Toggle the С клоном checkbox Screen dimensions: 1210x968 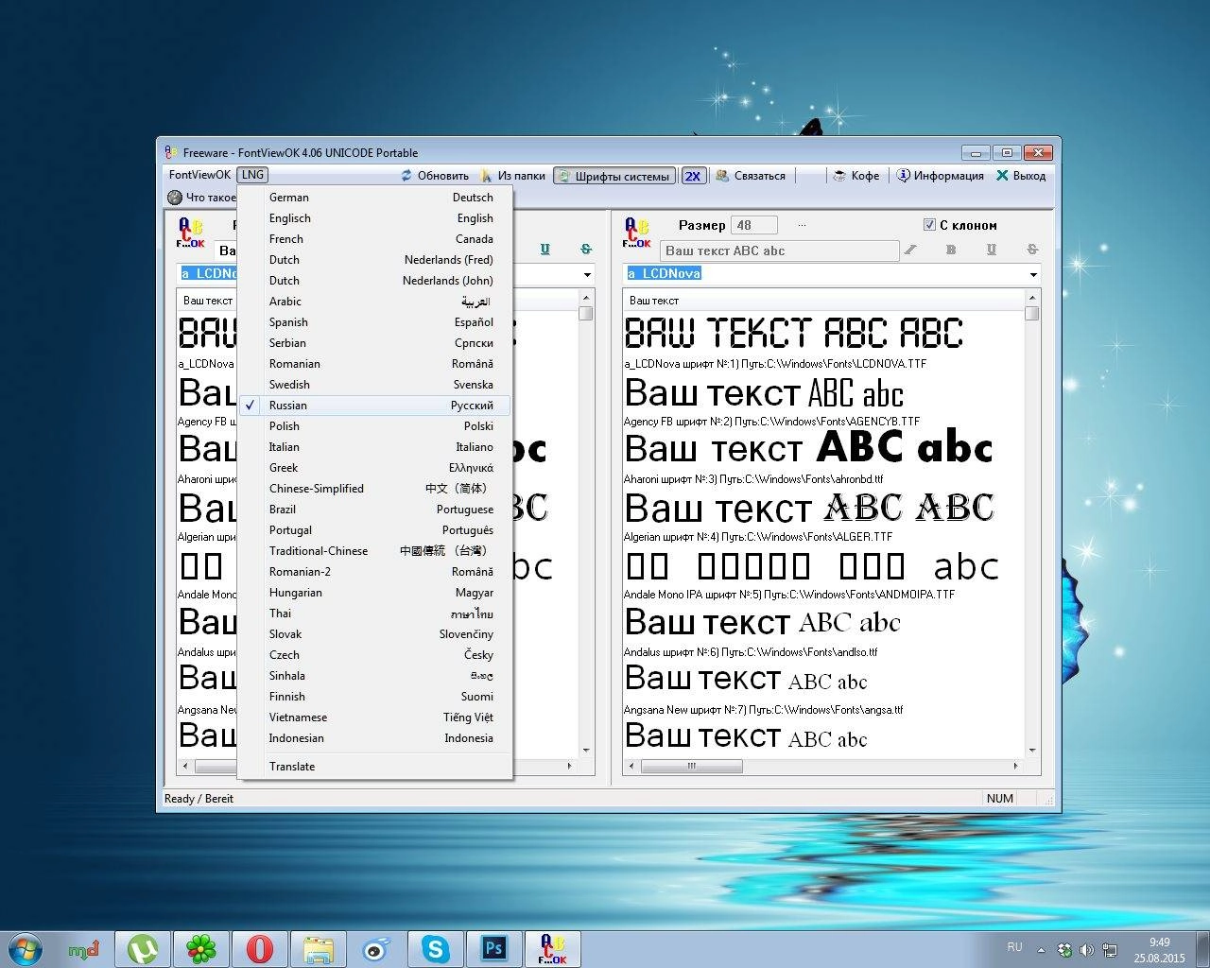click(929, 225)
